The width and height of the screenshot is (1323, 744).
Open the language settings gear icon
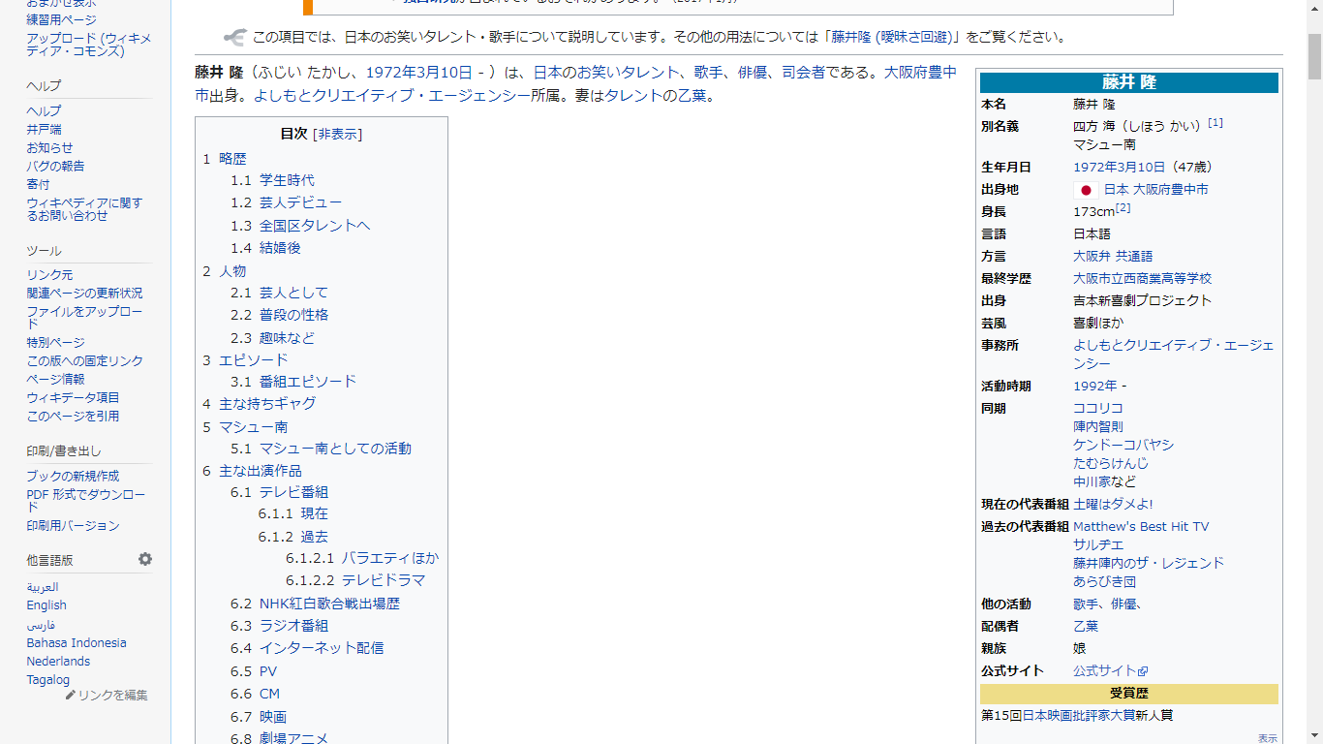click(145, 559)
